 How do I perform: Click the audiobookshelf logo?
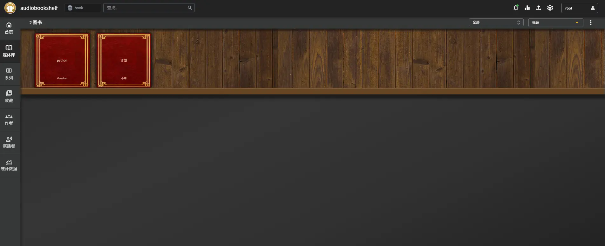[10, 8]
